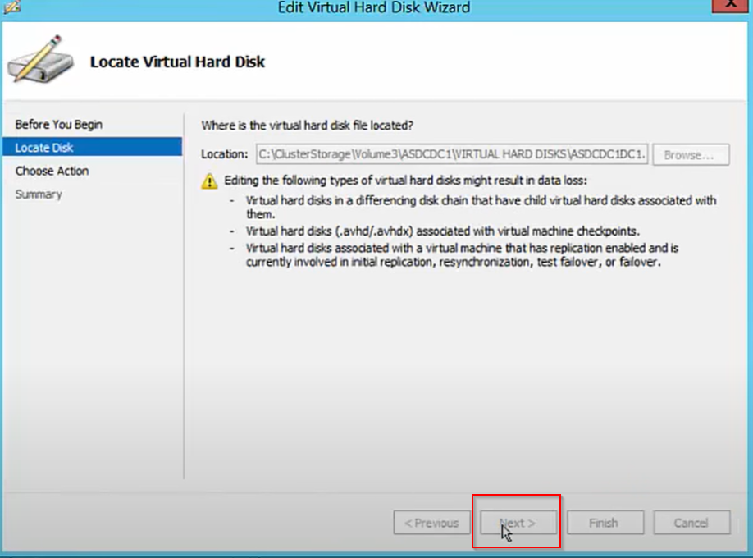The image size is (753, 558).
Task: Click the 'Locate Virtual Hard Disk' heading
Action: tap(177, 62)
